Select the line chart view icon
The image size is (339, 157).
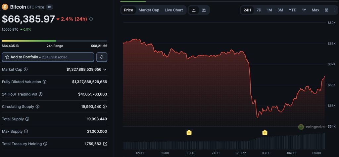pos(194,10)
